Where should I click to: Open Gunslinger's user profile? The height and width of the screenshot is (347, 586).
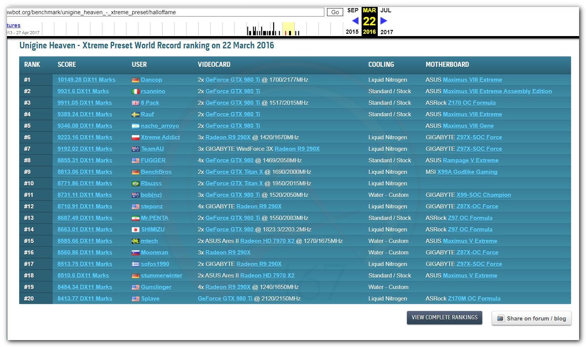click(x=156, y=287)
